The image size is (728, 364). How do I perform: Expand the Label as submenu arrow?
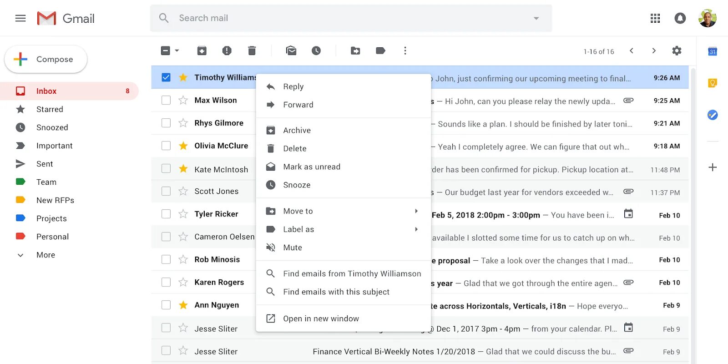pos(416,229)
